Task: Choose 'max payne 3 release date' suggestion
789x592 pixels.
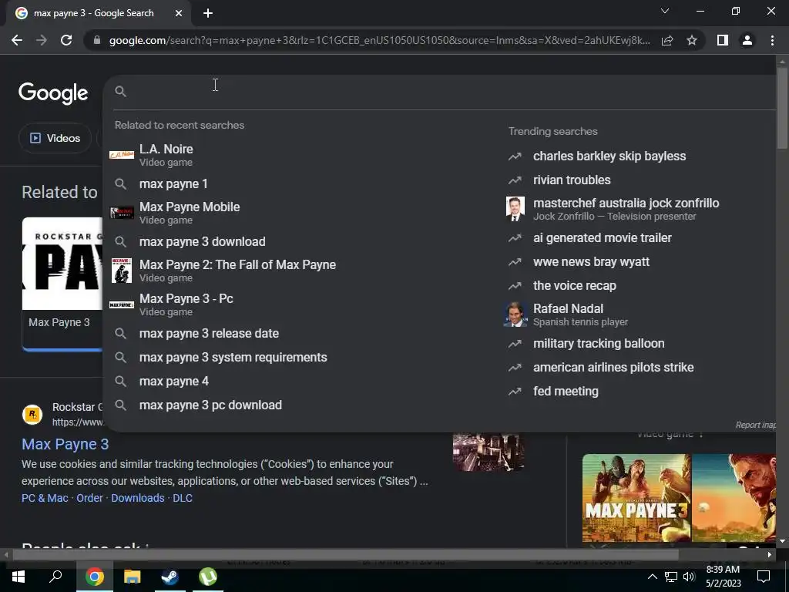Action: click(302, 333)
